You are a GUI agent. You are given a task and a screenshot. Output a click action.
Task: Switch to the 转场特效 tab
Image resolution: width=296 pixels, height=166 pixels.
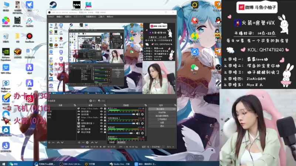pos(121,142)
